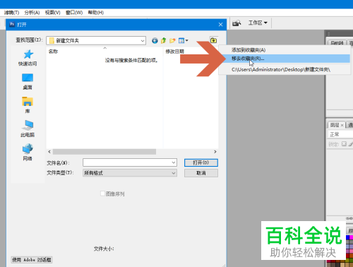Image resolution: width=353 pixels, height=267 pixels.
Task: Create a new folder icon
Action: click(x=172, y=41)
